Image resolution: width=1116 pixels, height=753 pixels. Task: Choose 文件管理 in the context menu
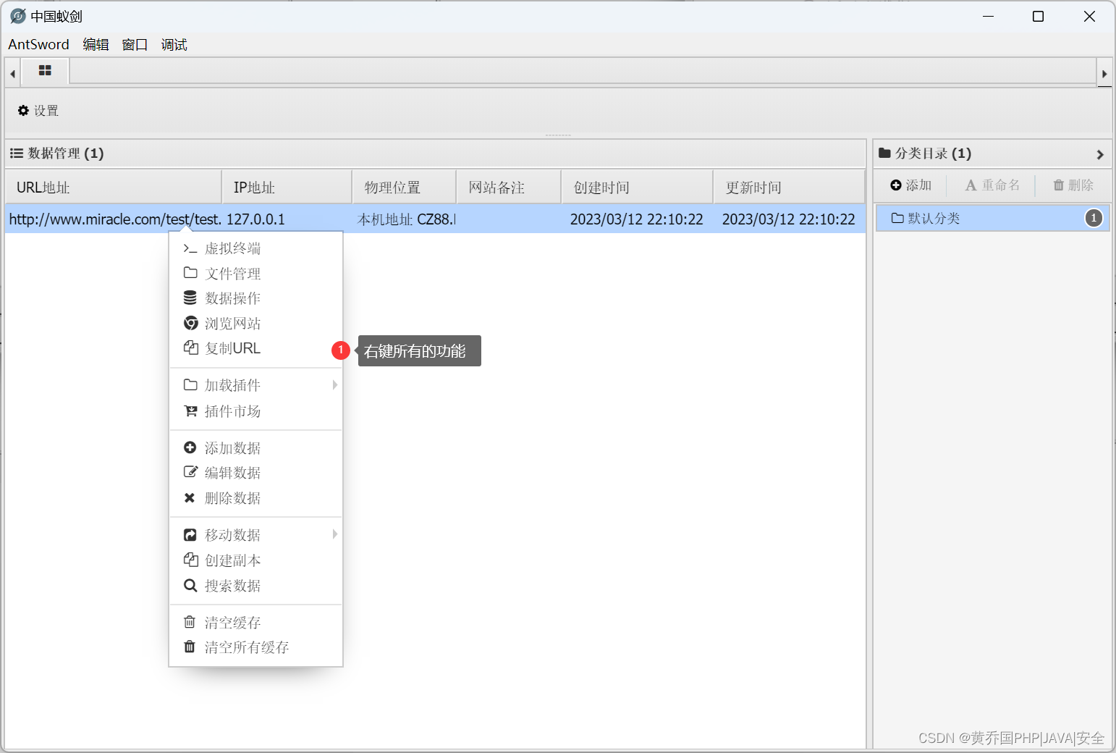point(255,274)
